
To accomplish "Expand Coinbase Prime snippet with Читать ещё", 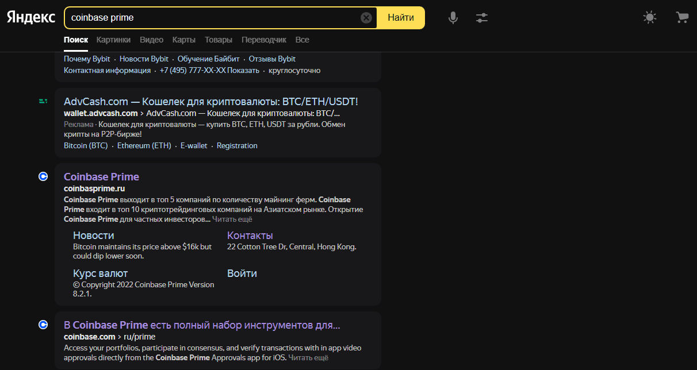I will tap(232, 219).
